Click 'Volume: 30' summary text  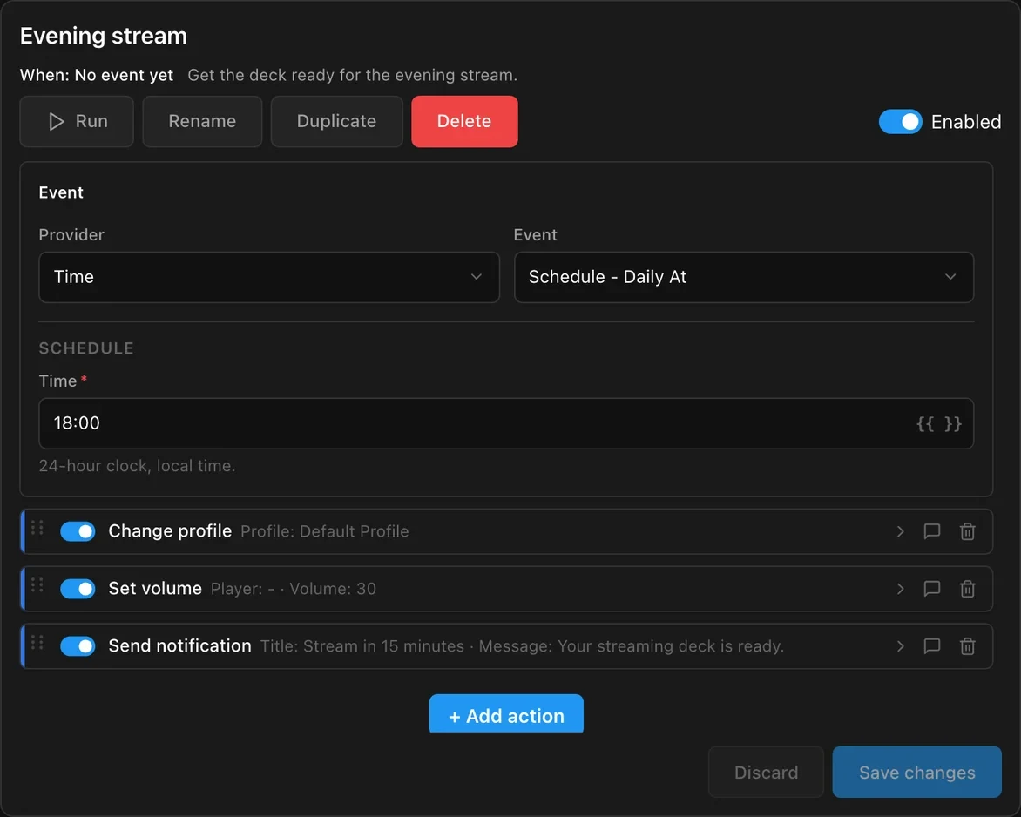(x=333, y=589)
